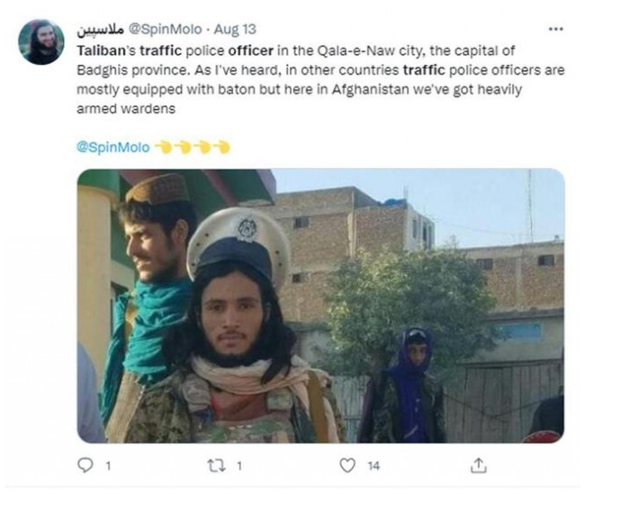Viewport: 621px width, 505px height.
Task: Open the reply comment icon
Action: tap(85, 465)
